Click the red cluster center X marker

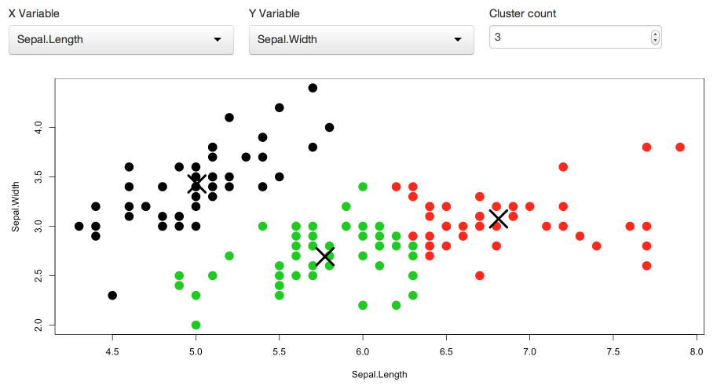pos(498,219)
